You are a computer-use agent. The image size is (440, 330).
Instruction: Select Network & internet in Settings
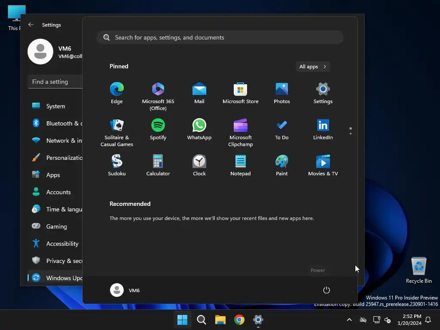[55, 141]
